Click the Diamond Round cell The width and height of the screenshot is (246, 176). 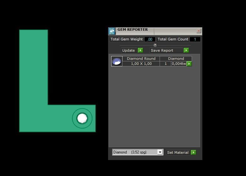141,59
